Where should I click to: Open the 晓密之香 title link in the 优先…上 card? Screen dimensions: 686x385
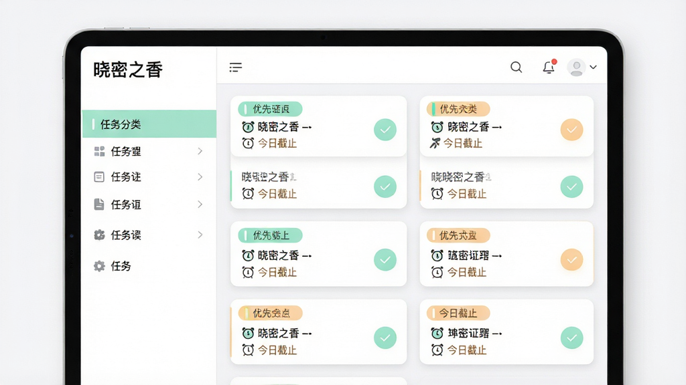click(x=285, y=255)
